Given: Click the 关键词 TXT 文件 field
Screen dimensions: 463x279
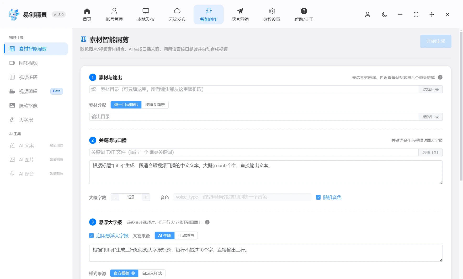Looking at the screenshot, I should point(254,152).
